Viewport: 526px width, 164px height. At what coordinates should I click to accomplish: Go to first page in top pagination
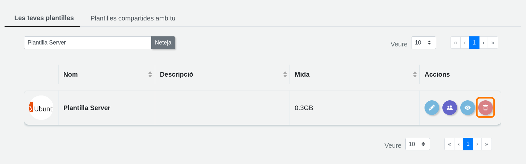[455, 43]
